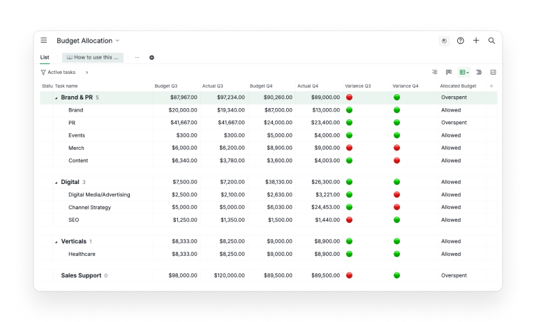Open the How to use this tab
Viewport: 536px width, 322px height.
[x=93, y=57]
